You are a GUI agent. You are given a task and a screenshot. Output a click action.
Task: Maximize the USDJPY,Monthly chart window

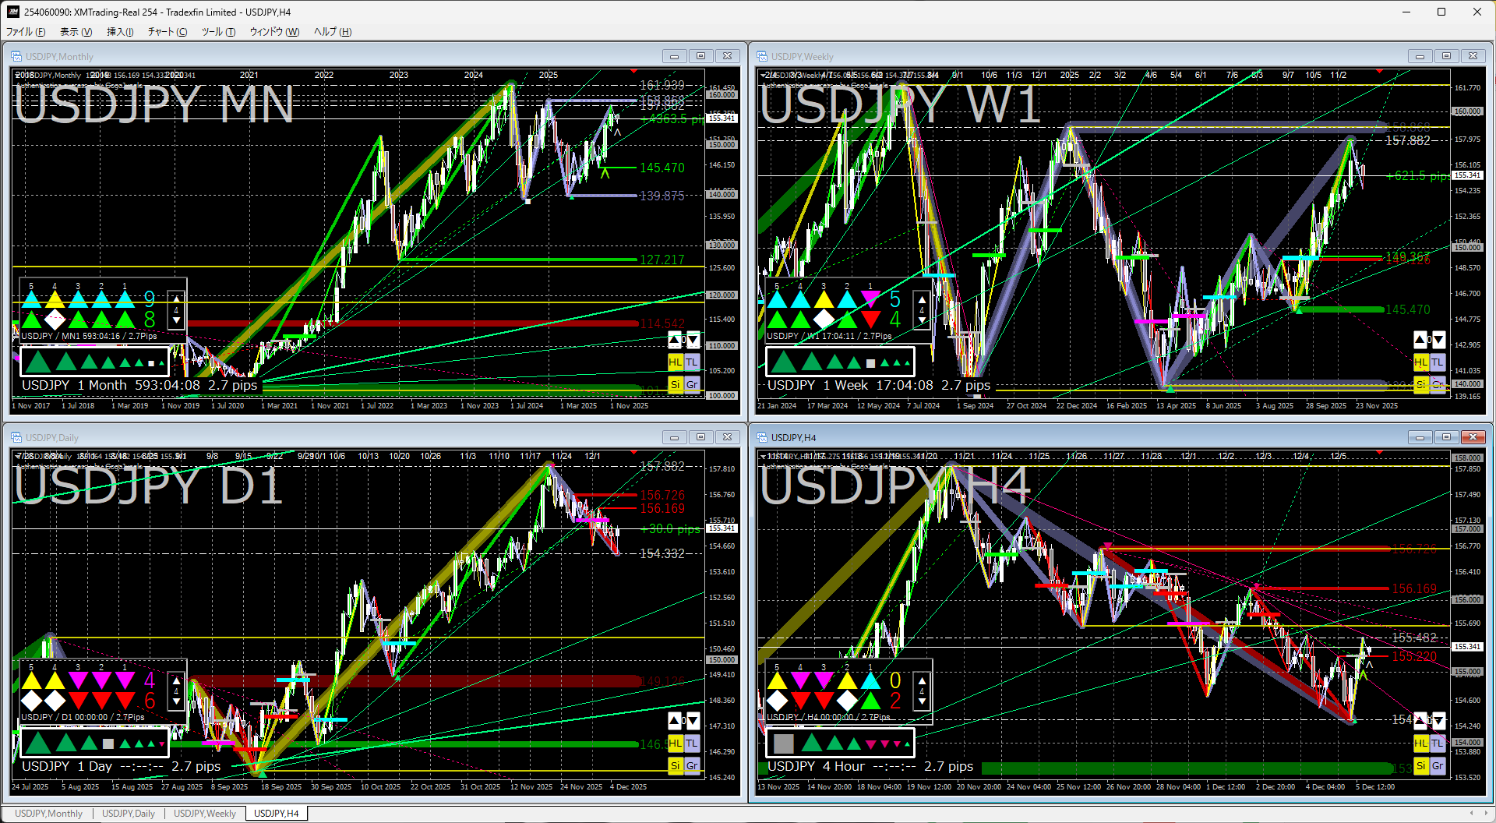700,56
